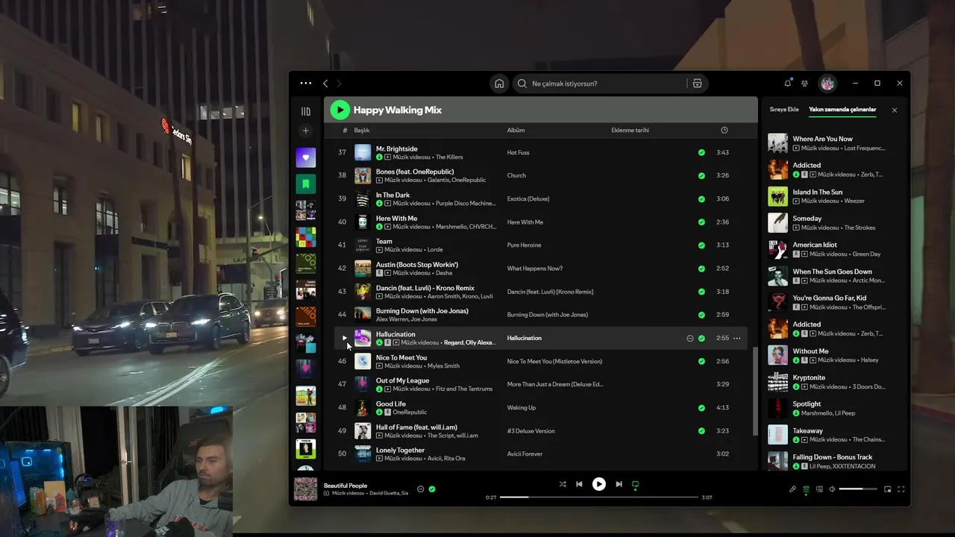Open Takeaway thumbnail in recently played
The height and width of the screenshot is (537, 955).
click(778, 435)
